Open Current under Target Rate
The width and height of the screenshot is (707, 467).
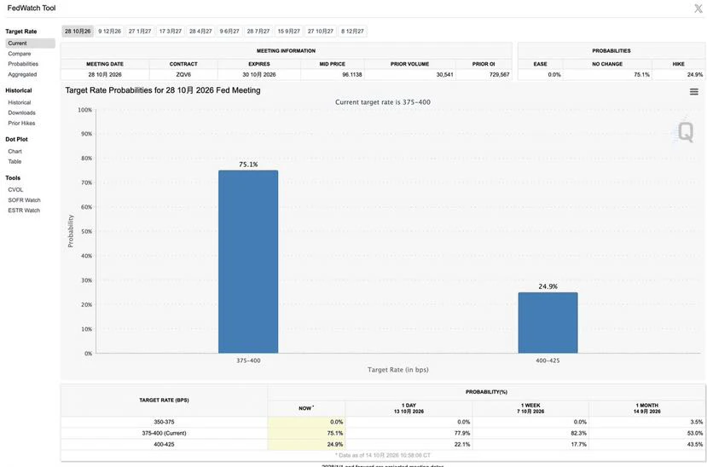[x=30, y=43]
